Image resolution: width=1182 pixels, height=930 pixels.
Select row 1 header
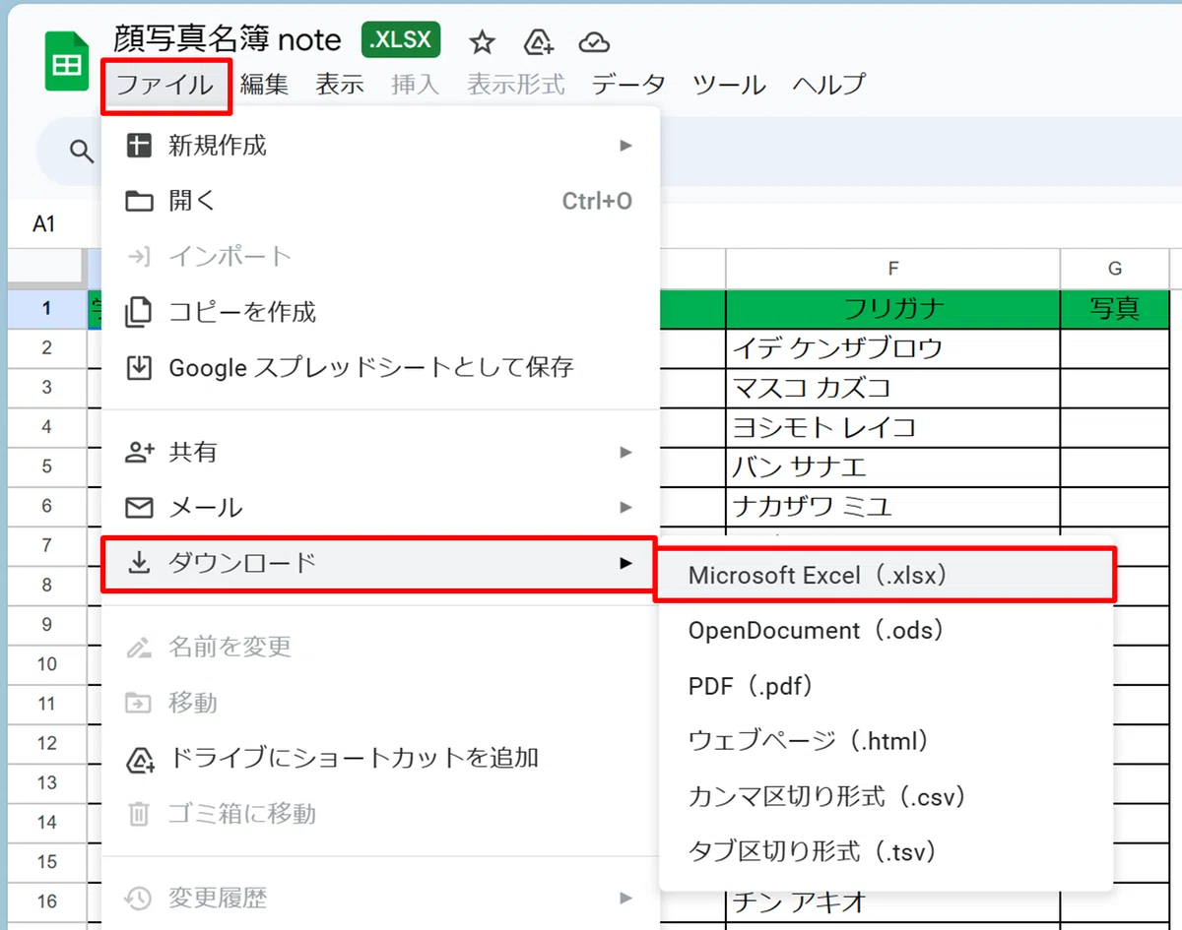[x=46, y=309]
